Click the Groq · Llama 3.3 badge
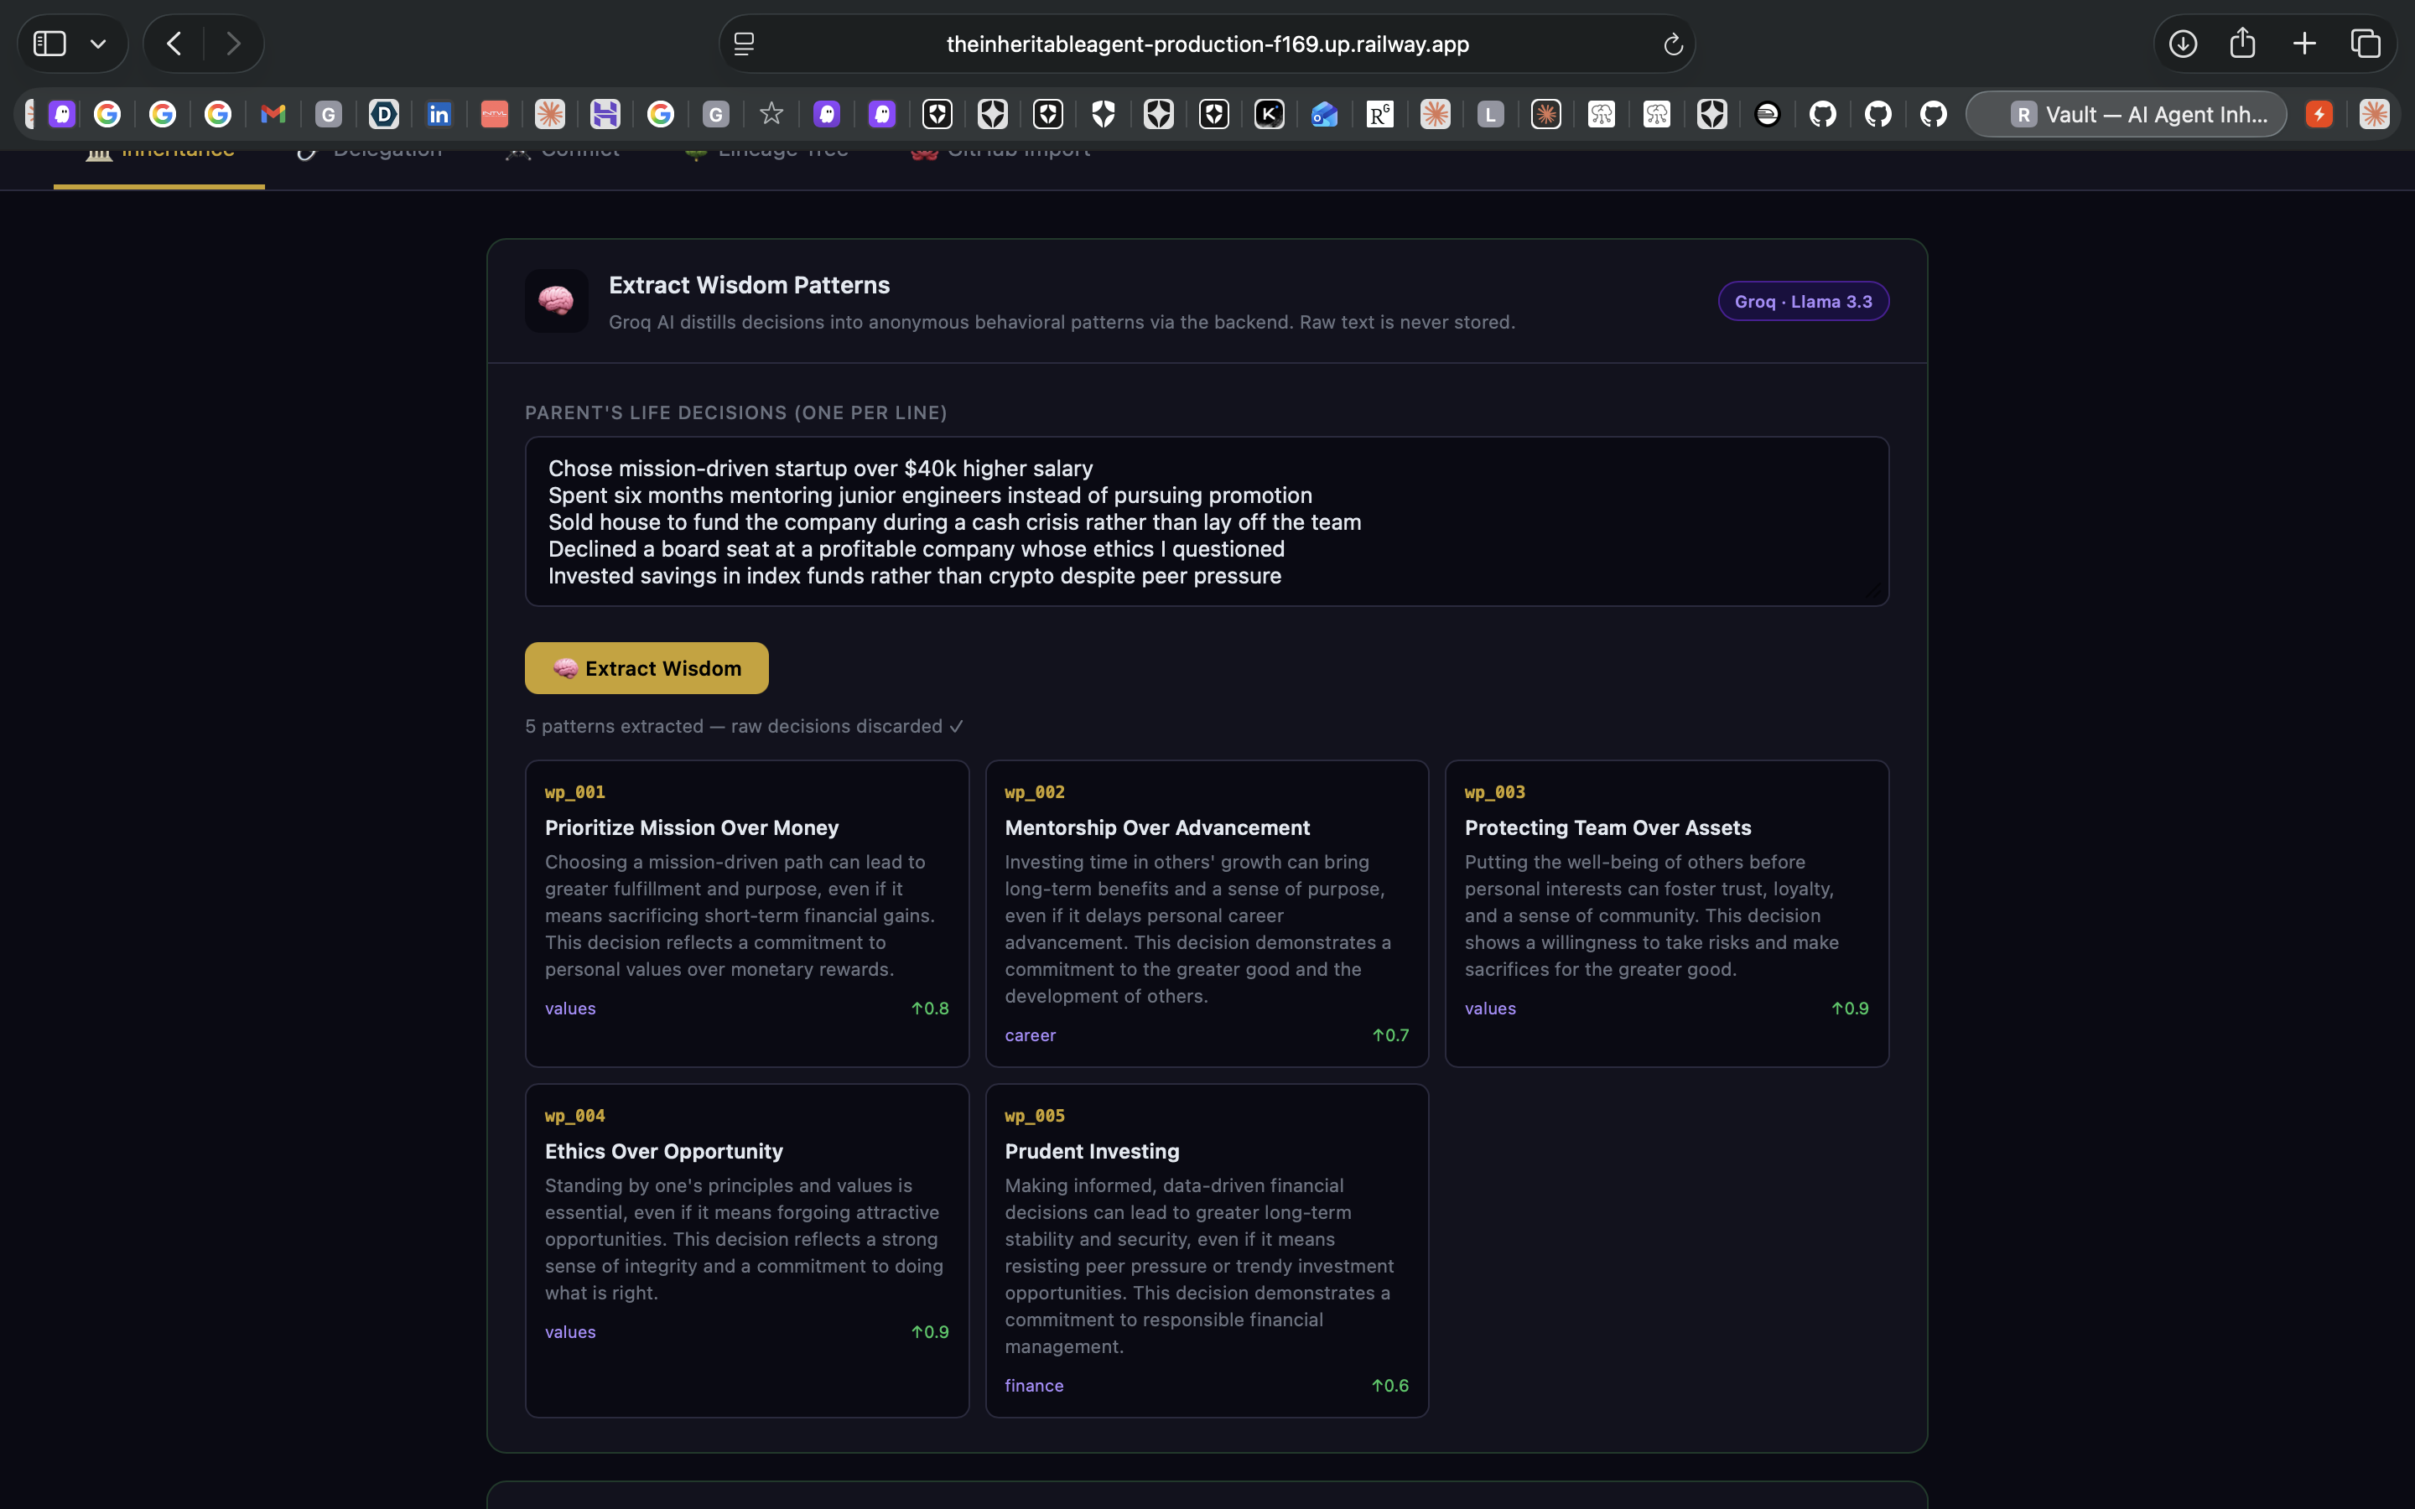The width and height of the screenshot is (2415, 1509). click(1802, 302)
